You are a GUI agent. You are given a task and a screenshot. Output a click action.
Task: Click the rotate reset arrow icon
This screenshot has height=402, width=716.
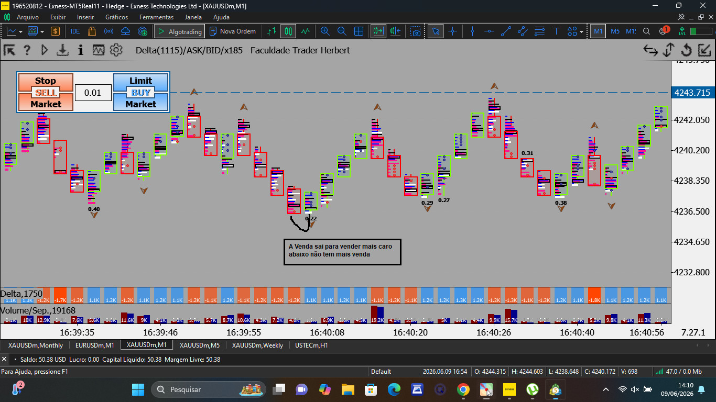pos(686,50)
